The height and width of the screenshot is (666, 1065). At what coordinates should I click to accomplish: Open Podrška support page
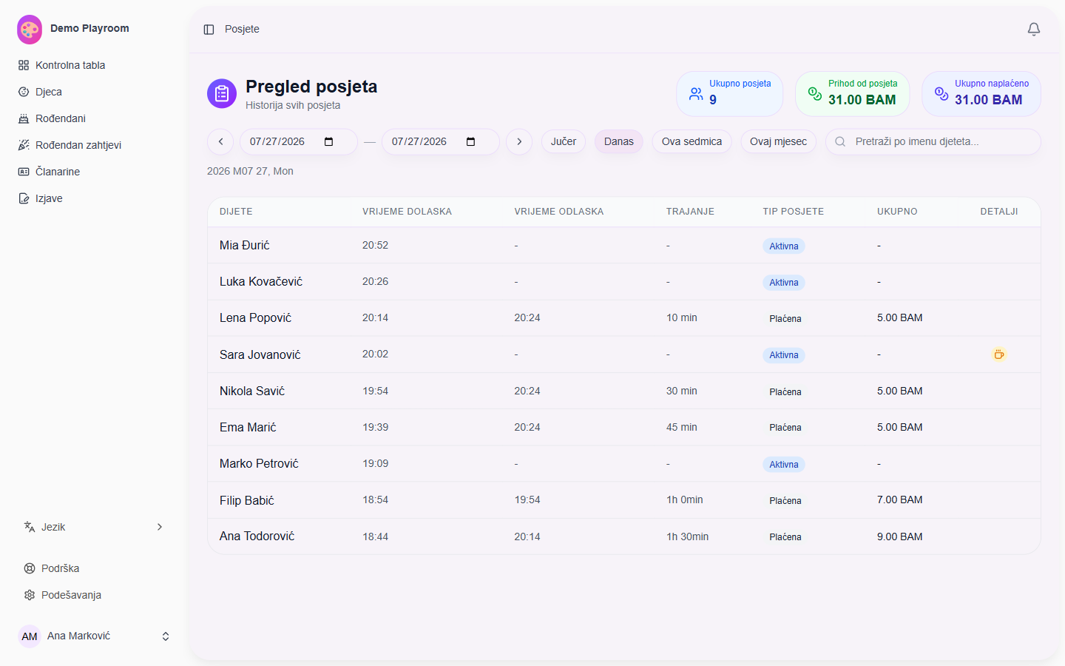(x=93, y=568)
